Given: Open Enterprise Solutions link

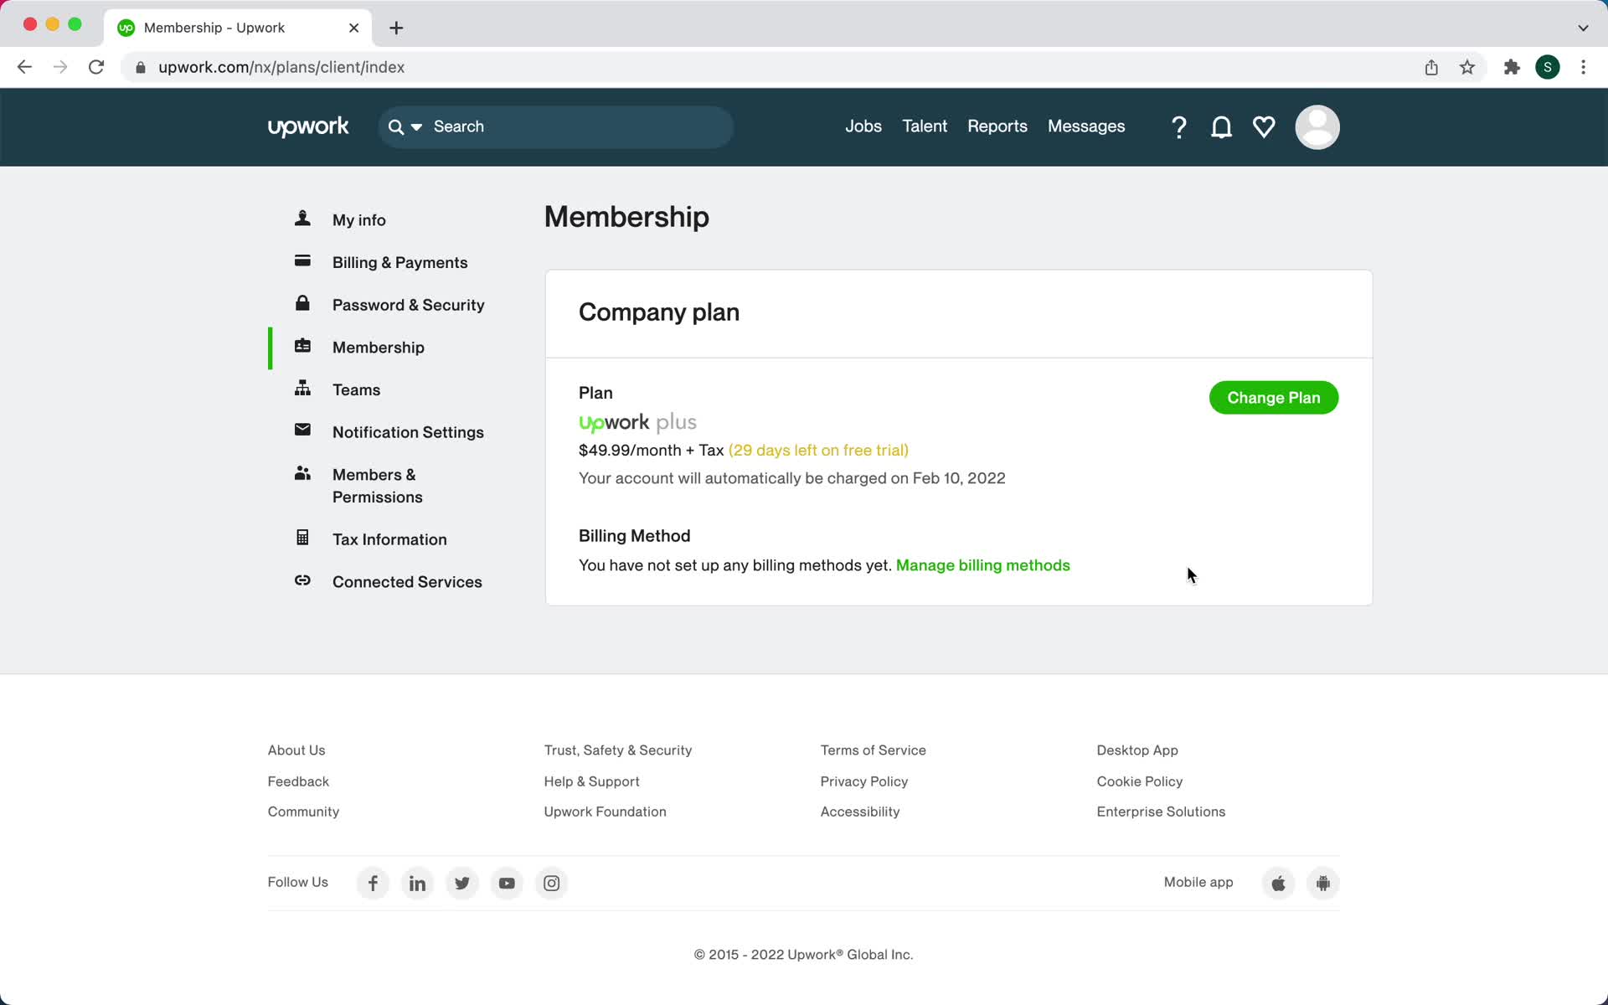Looking at the screenshot, I should pos(1160,812).
